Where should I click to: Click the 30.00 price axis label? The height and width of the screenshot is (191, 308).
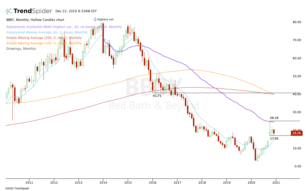pyautogui.click(x=297, y=112)
